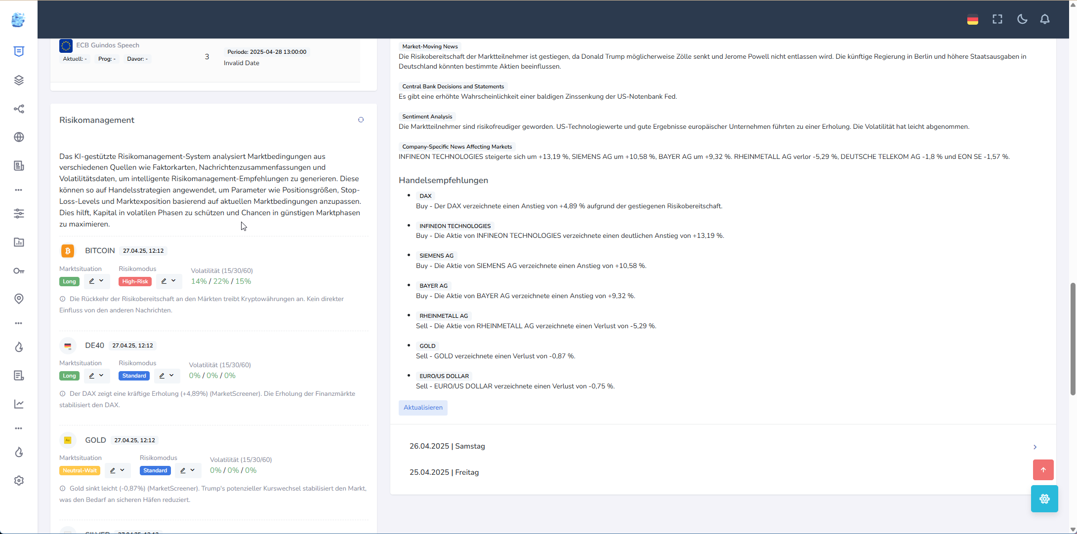Click the DE40 German flag icon

click(68, 345)
